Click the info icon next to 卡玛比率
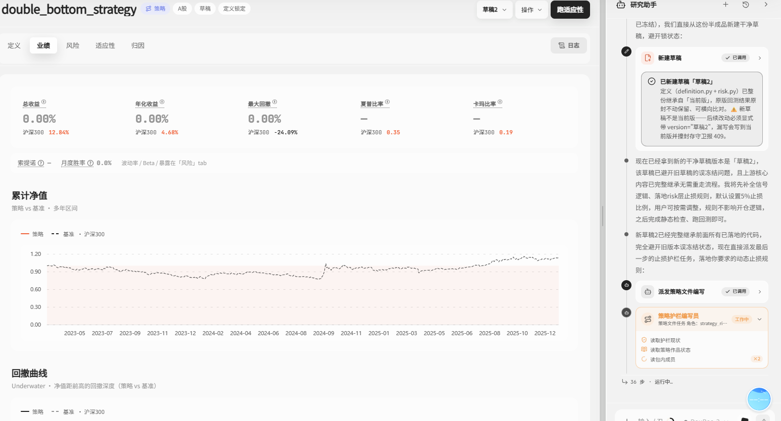 [500, 102]
